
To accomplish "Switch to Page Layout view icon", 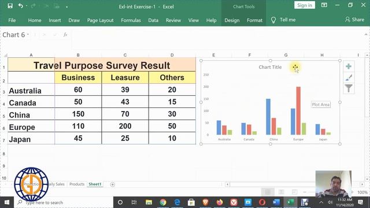I will [282, 192].
